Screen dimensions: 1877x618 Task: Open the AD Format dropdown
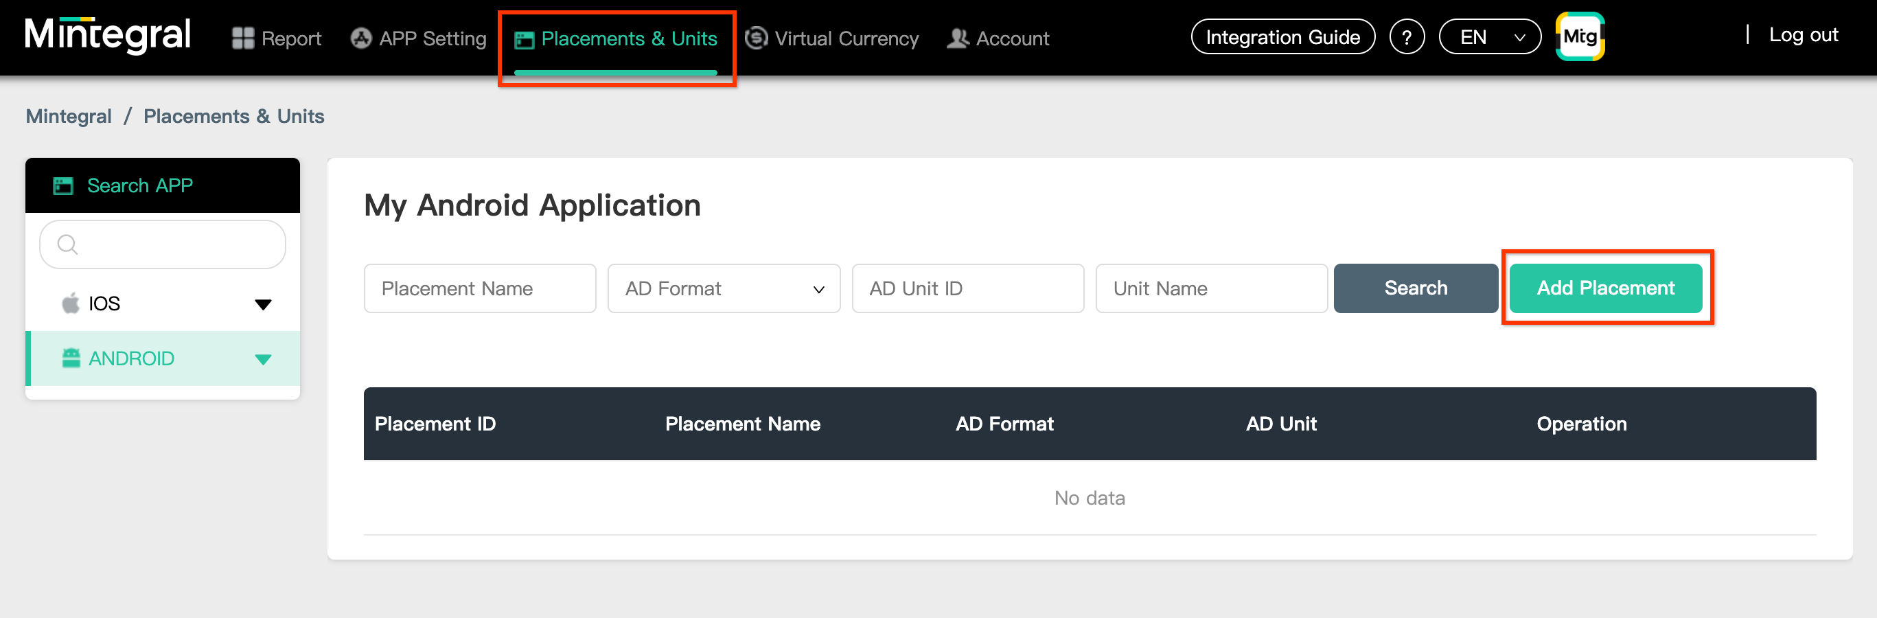(x=724, y=288)
